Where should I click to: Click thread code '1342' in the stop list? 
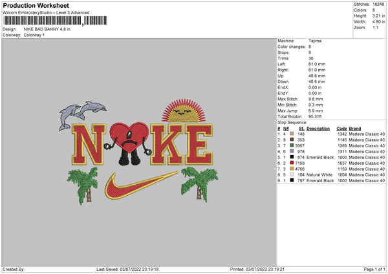point(342,134)
